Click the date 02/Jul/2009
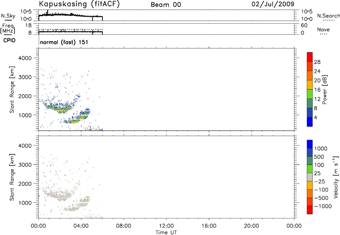The width and height of the screenshot is (340, 235). coord(273,4)
